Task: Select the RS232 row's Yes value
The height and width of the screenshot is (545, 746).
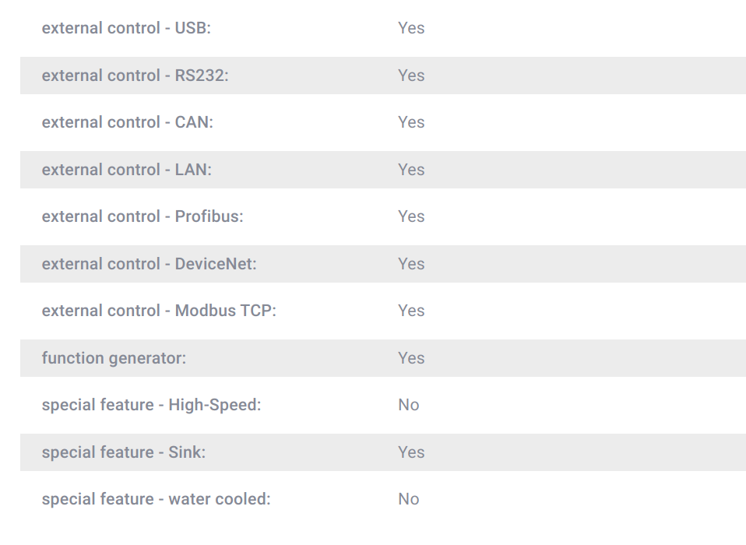Action: 411,76
